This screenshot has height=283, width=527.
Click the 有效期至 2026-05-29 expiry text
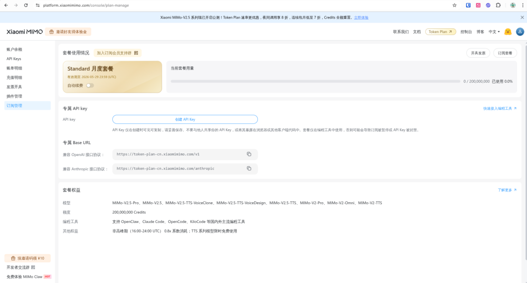tap(92, 77)
